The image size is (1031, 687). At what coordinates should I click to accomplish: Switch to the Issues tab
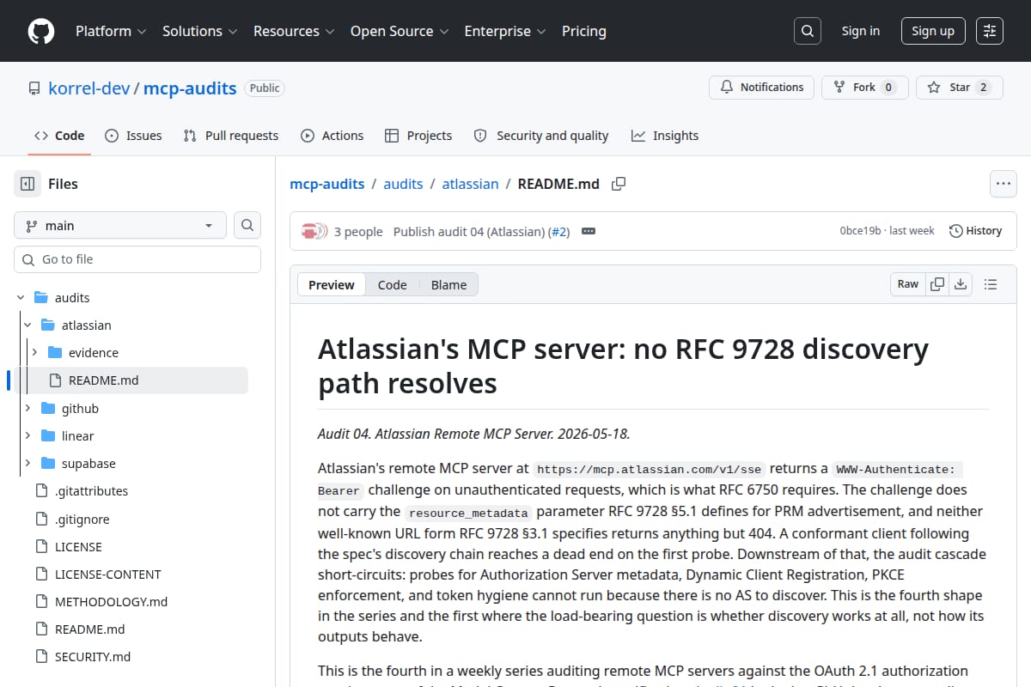(133, 136)
